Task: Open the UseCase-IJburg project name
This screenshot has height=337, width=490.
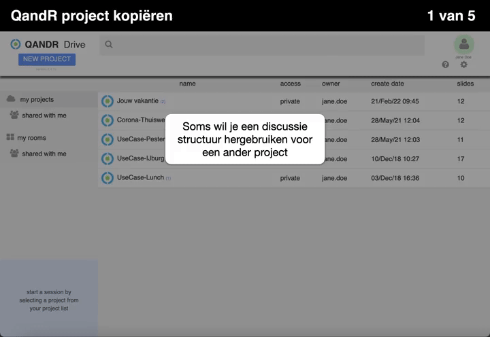Action: [141, 158]
